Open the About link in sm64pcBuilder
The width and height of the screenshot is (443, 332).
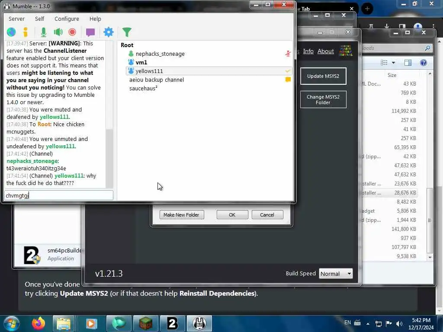tap(325, 51)
